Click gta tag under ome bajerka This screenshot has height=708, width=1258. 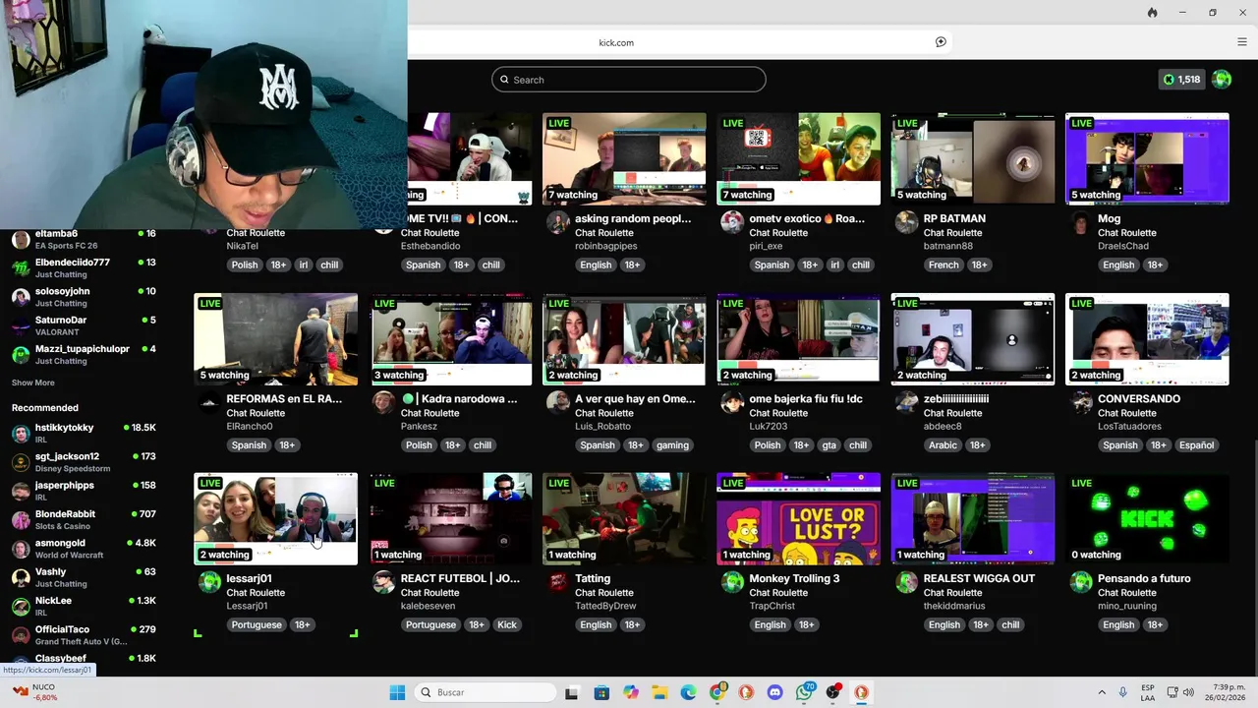tap(829, 444)
